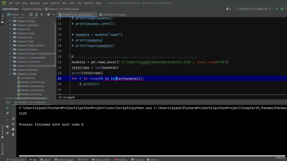Toggle soft-wrap in Run console
The height and width of the screenshot is (161, 287).
tap(13, 119)
